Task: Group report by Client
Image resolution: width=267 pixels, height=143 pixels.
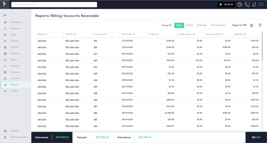Action: 190,25
